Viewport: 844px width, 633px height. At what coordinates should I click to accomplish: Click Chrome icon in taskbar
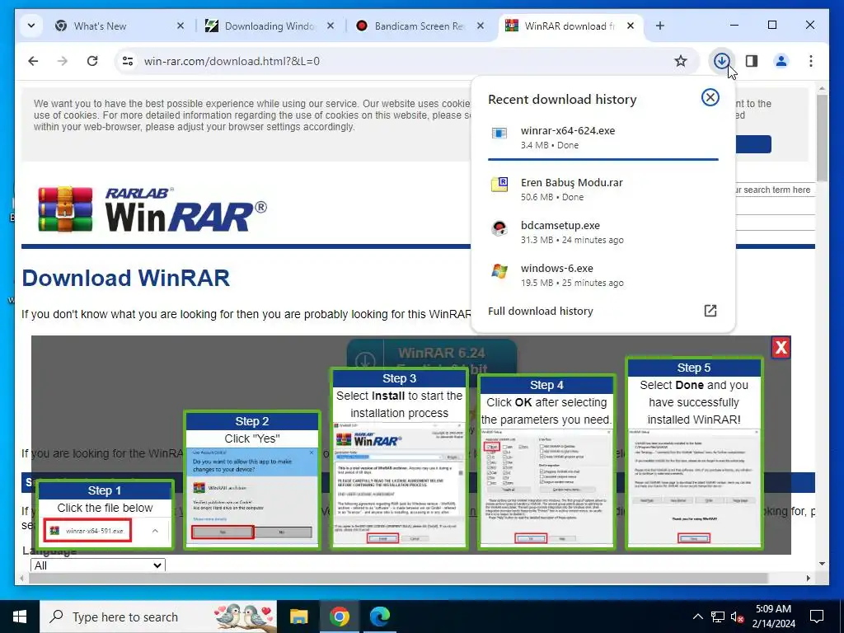[x=339, y=617]
